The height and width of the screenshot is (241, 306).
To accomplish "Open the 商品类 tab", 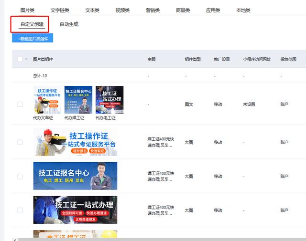I will 183,10.
